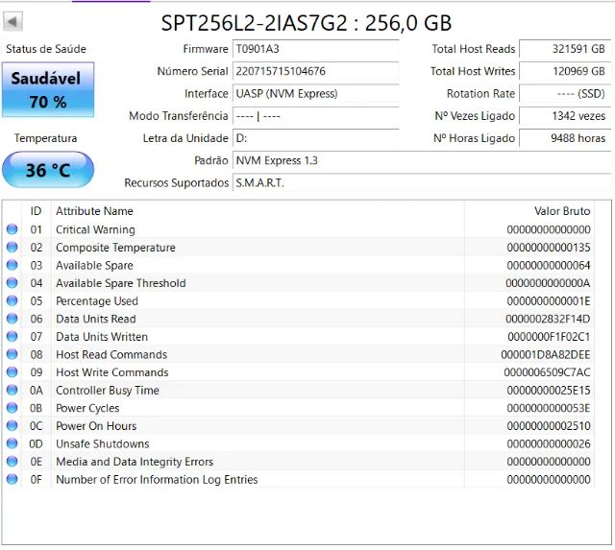615x550 pixels.
Task: Select the Critical Warning attribute name
Action: pyautogui.click(x=95, y=229)
